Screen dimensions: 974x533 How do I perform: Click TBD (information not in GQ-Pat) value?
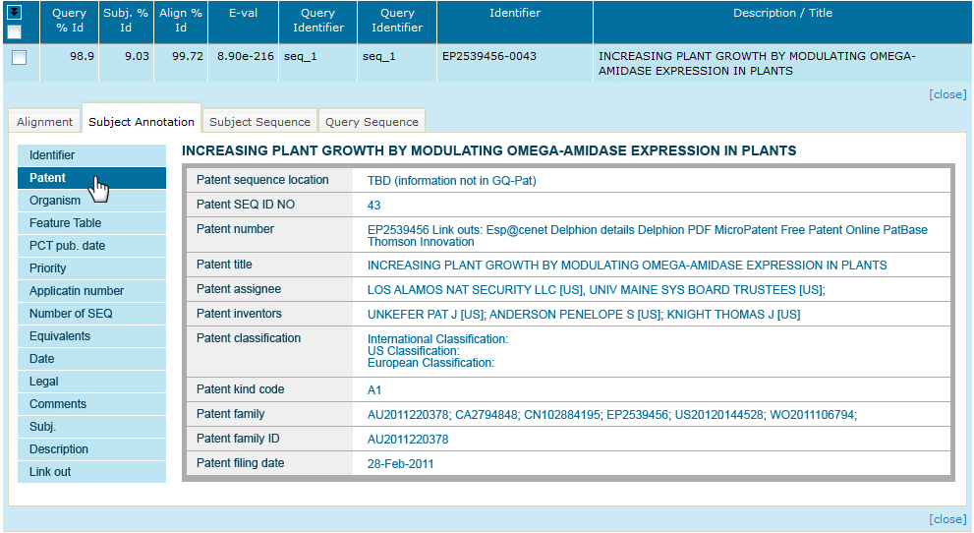pyautogui.click(x=451, y=181)
